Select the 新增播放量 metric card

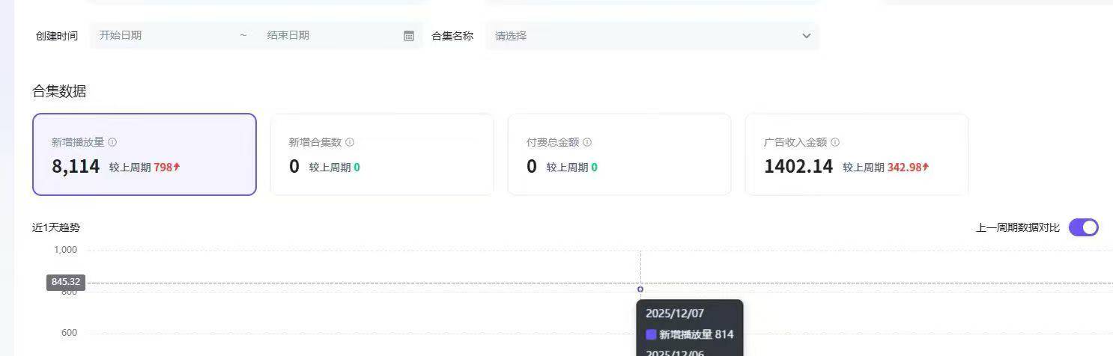click(145, 154)
